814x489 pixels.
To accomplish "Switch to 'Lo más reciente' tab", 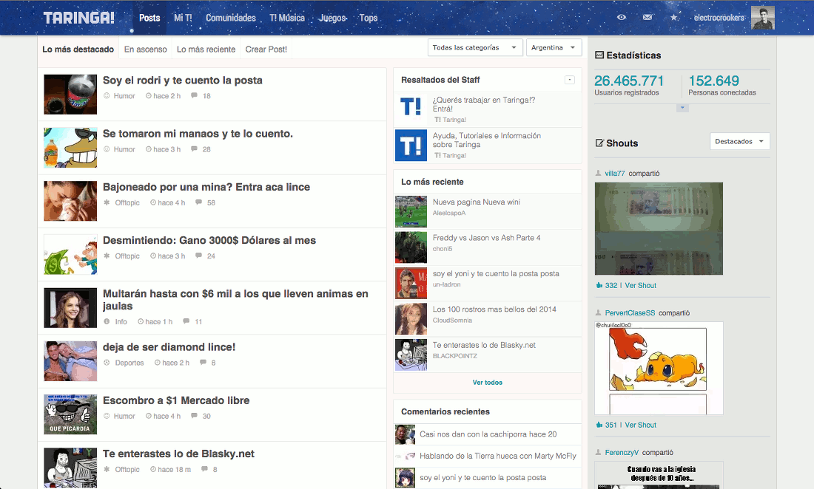I will click(x=206, y=49).
